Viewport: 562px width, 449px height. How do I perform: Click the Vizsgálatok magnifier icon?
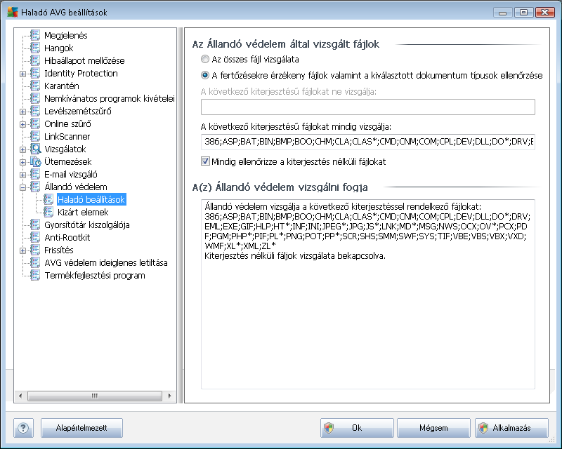(x=36, y=149)
